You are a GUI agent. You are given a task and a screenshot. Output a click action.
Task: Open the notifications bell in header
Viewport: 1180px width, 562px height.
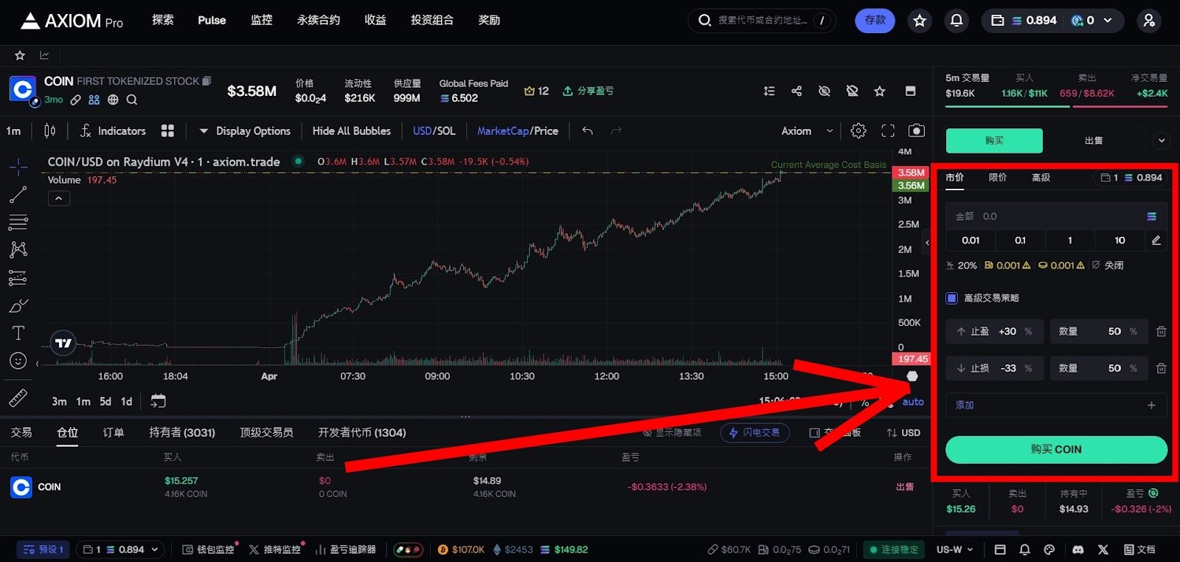pos(957,21)
